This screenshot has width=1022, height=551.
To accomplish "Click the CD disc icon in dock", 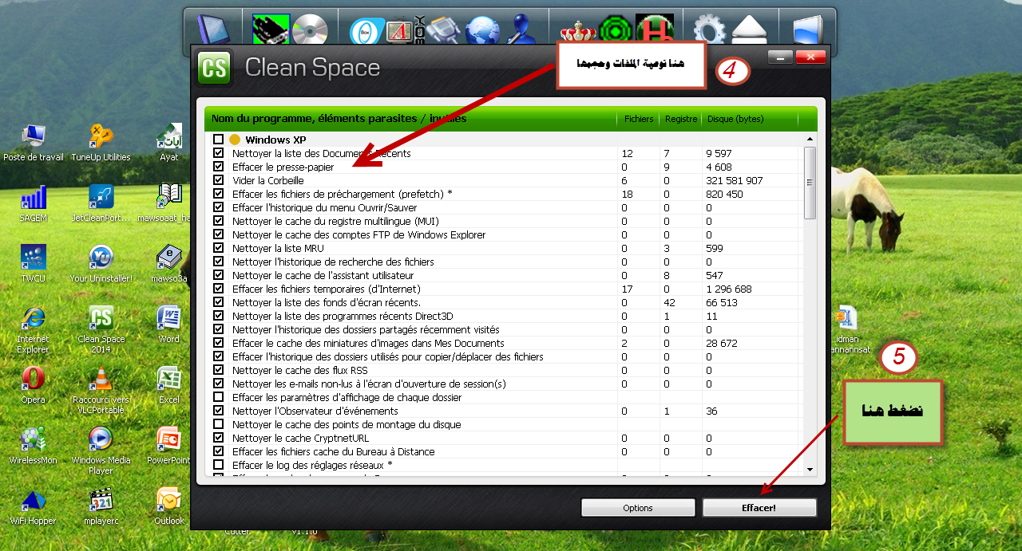I will (x=310, y=30).
